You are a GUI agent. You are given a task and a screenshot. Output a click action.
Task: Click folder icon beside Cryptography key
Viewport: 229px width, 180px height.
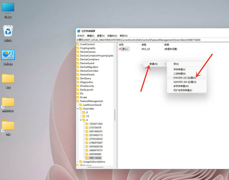tap(78, 48)
